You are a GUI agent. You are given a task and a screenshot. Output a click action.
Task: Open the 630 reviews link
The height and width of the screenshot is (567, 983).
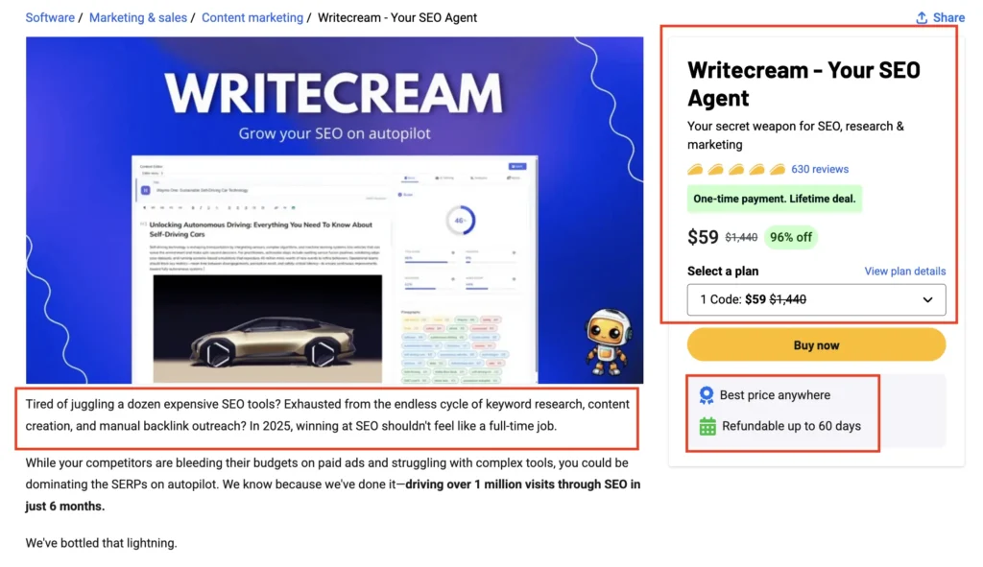tap(820, 169)
